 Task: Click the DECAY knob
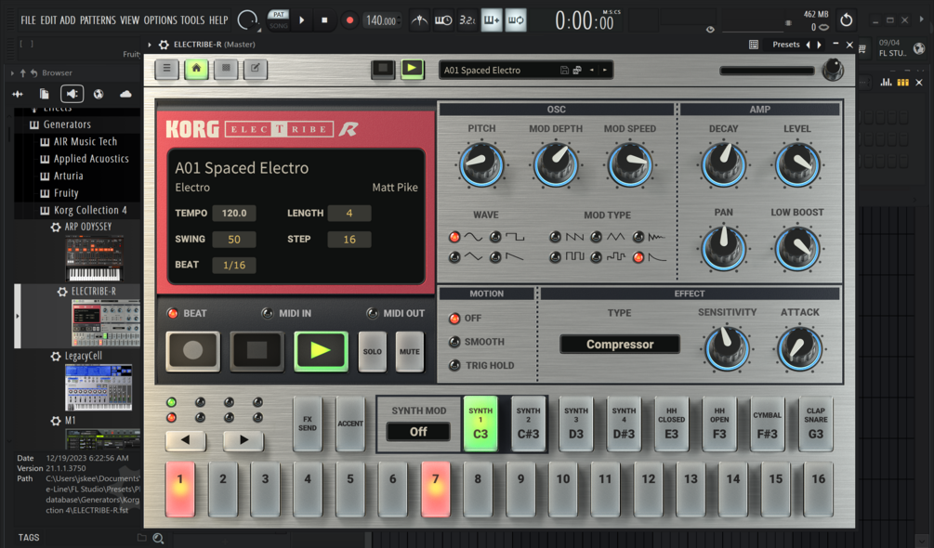tap(723, 164)
